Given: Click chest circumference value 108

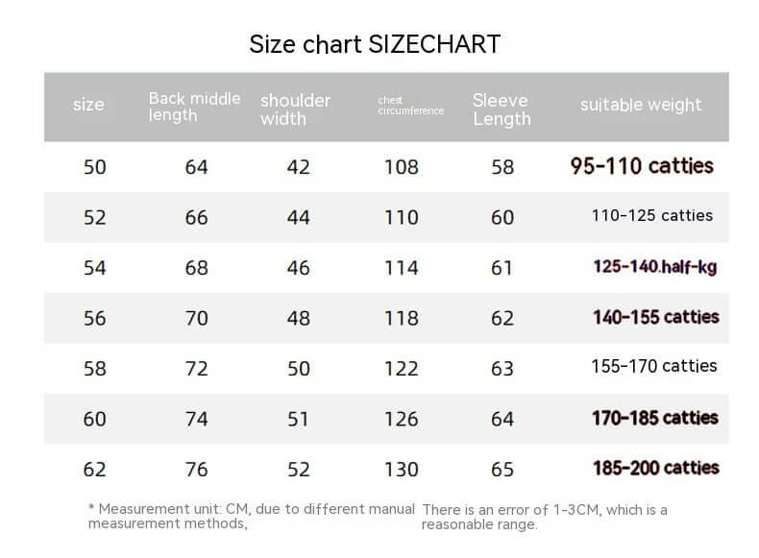Looking at the screenshot, I should point(402,167).
